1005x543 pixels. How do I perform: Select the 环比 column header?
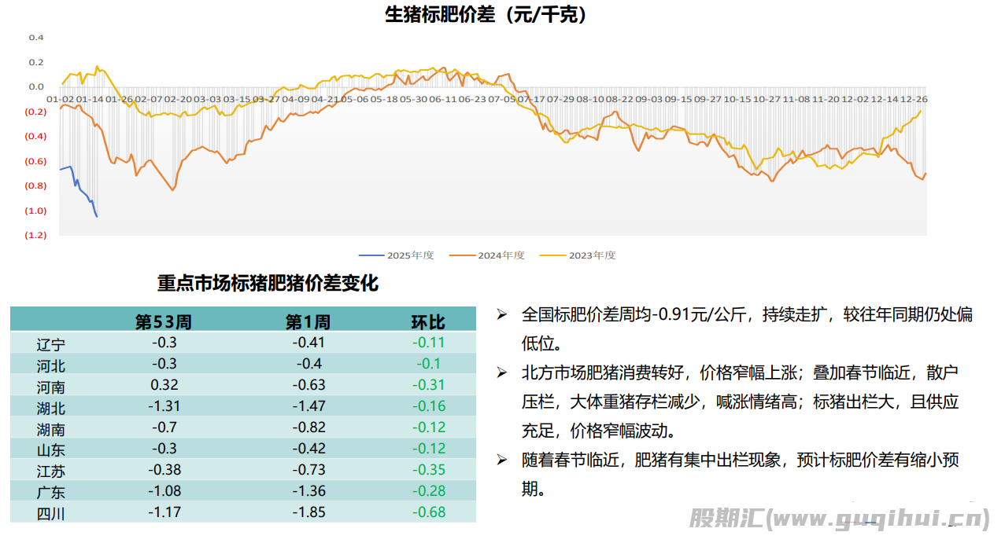[x=427, y=322]
